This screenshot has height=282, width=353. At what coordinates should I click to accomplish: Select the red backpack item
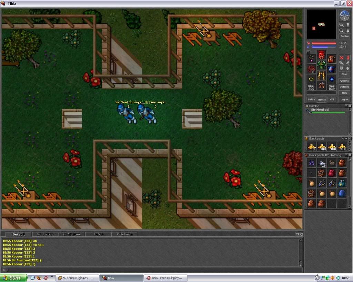pos(332,173)
